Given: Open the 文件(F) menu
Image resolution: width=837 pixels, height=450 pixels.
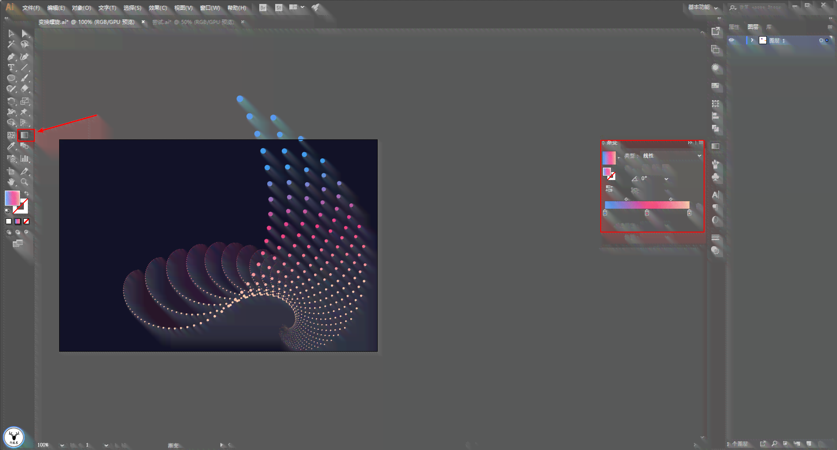Looking at the screenshot, I should click(31, 8).
